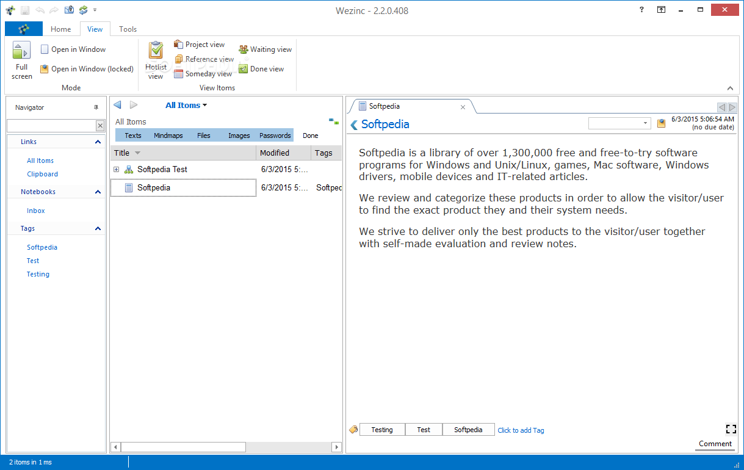Click the ribbon display options icon

click(x=661, y=10)
